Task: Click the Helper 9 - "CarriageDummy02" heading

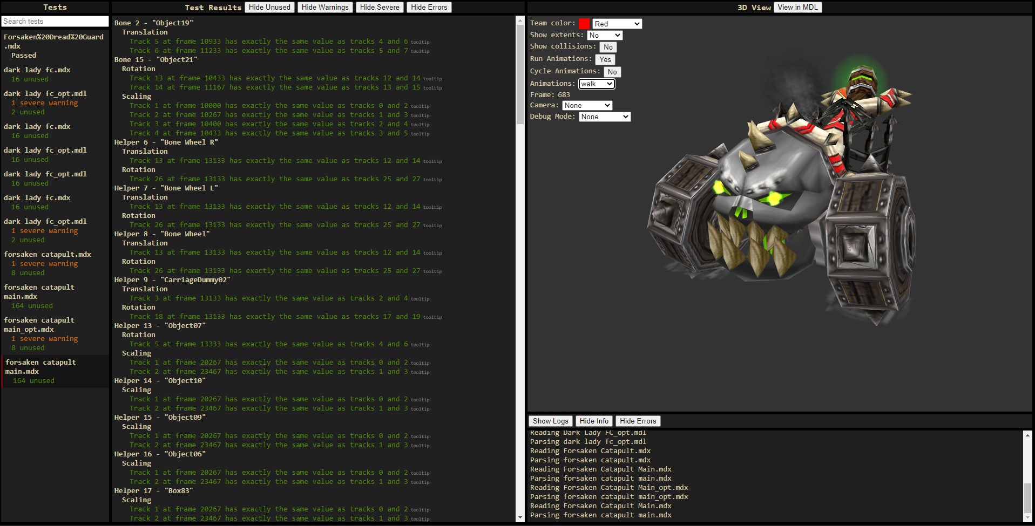Action: [x=172, y=280]
